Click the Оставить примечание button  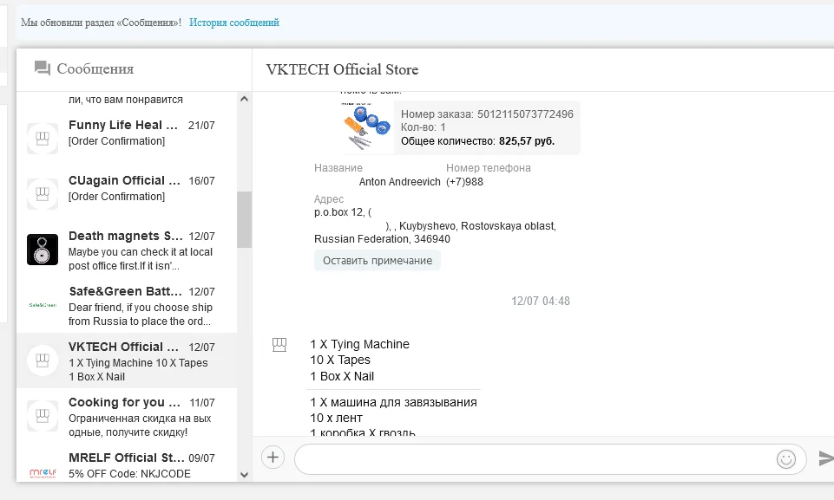click(x=378, y=260)
